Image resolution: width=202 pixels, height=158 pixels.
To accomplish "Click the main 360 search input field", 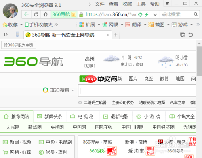I will 137,91.
